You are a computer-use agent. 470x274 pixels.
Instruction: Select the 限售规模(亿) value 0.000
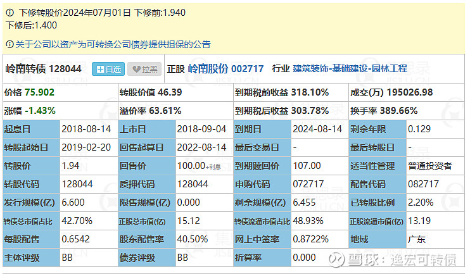tap(189, 202)
